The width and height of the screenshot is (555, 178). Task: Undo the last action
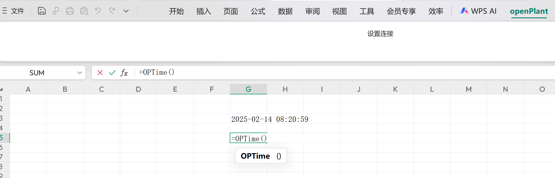(98, 11)
